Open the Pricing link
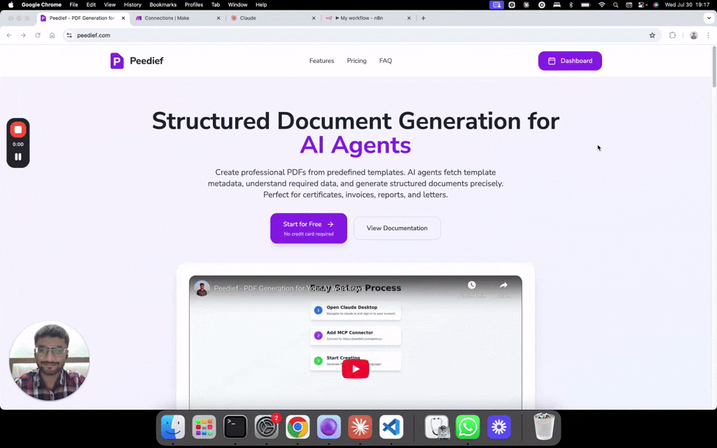This screenshot has width=717, height=448. click(356, 61)
